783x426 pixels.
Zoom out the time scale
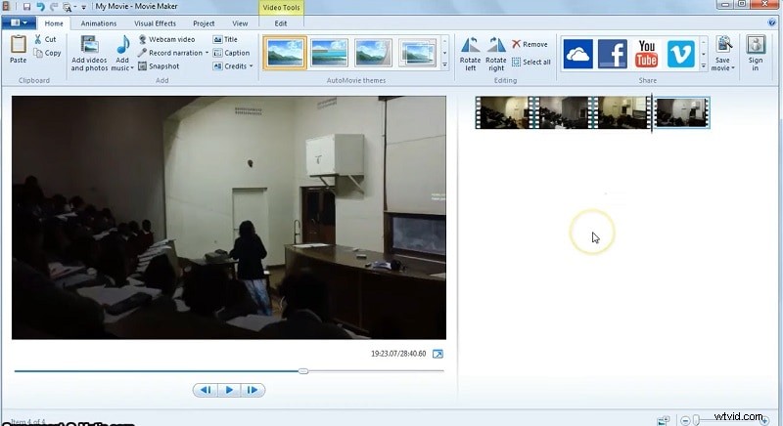(x=685, y=421)
